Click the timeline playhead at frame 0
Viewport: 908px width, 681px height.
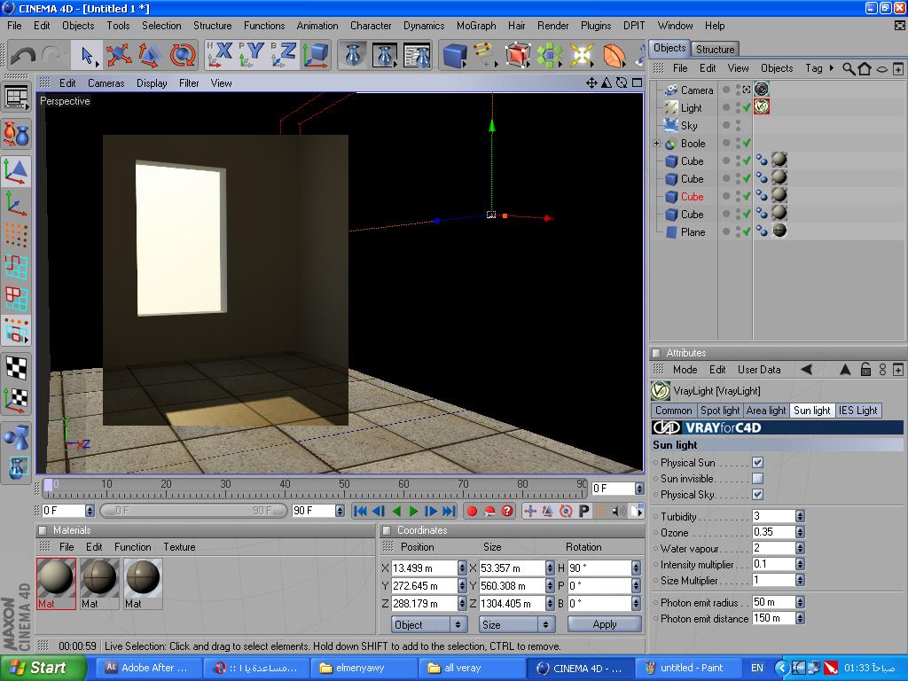coord(49,487)
